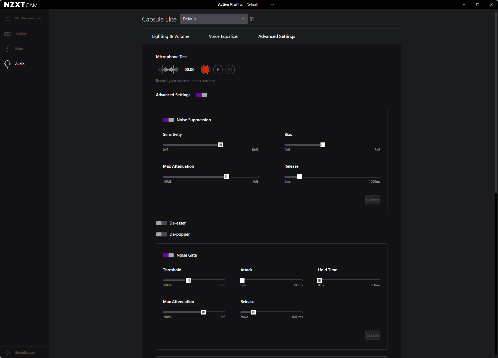Minimize the NZXT CAM window
Screen dimensions: 498x358
[464, 5]
